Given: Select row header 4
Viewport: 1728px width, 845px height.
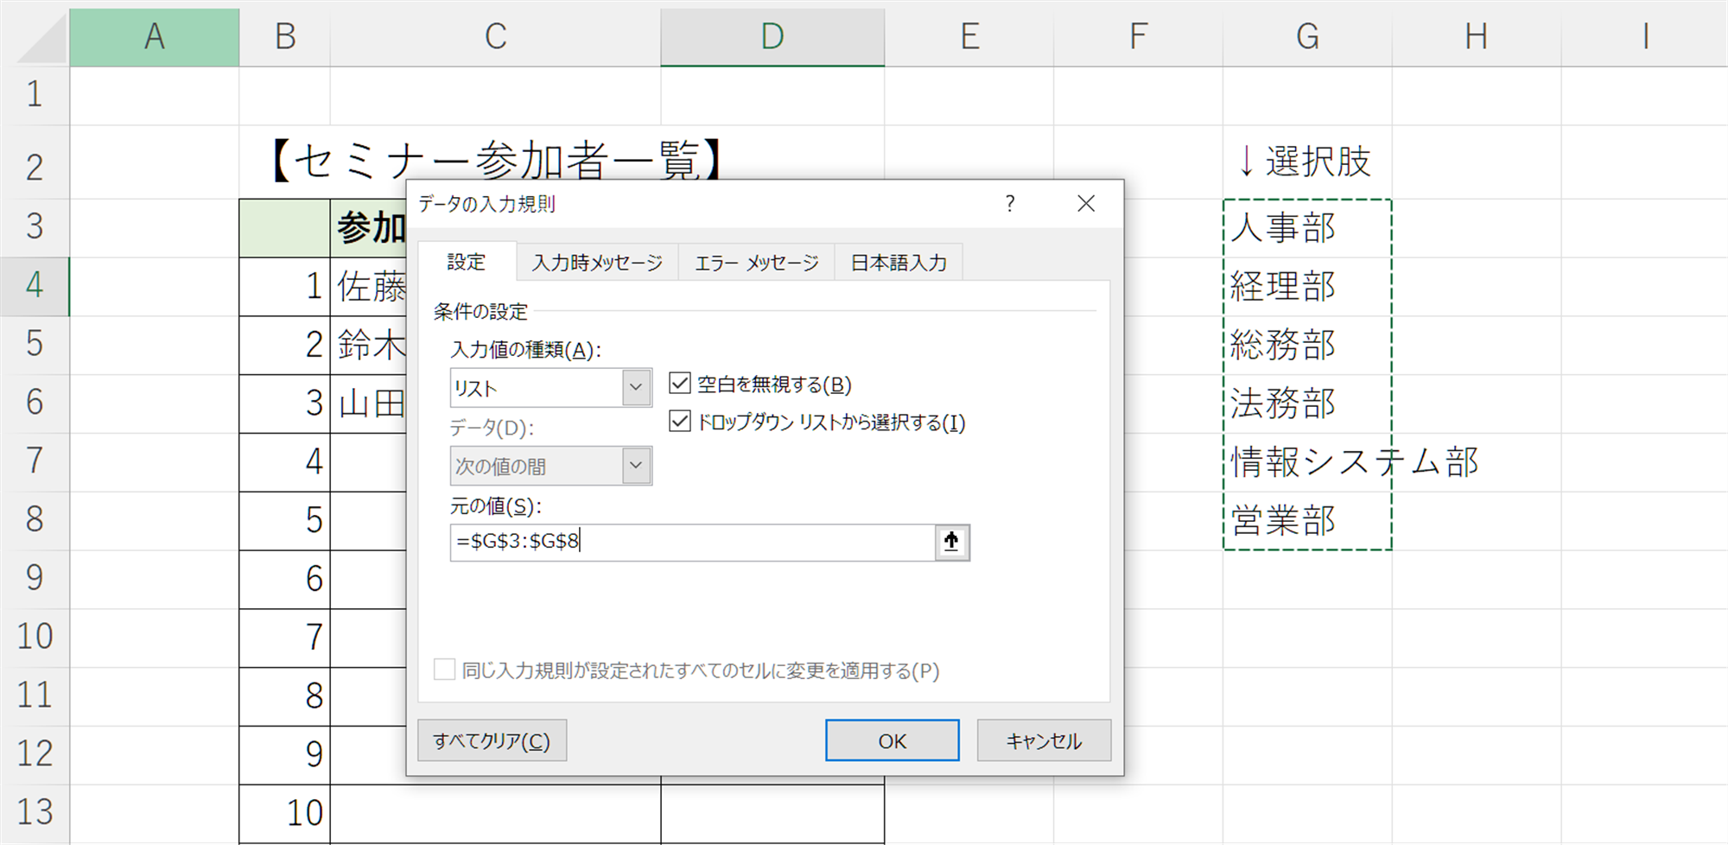Looking at the screenshot, I should click(35, 286).
